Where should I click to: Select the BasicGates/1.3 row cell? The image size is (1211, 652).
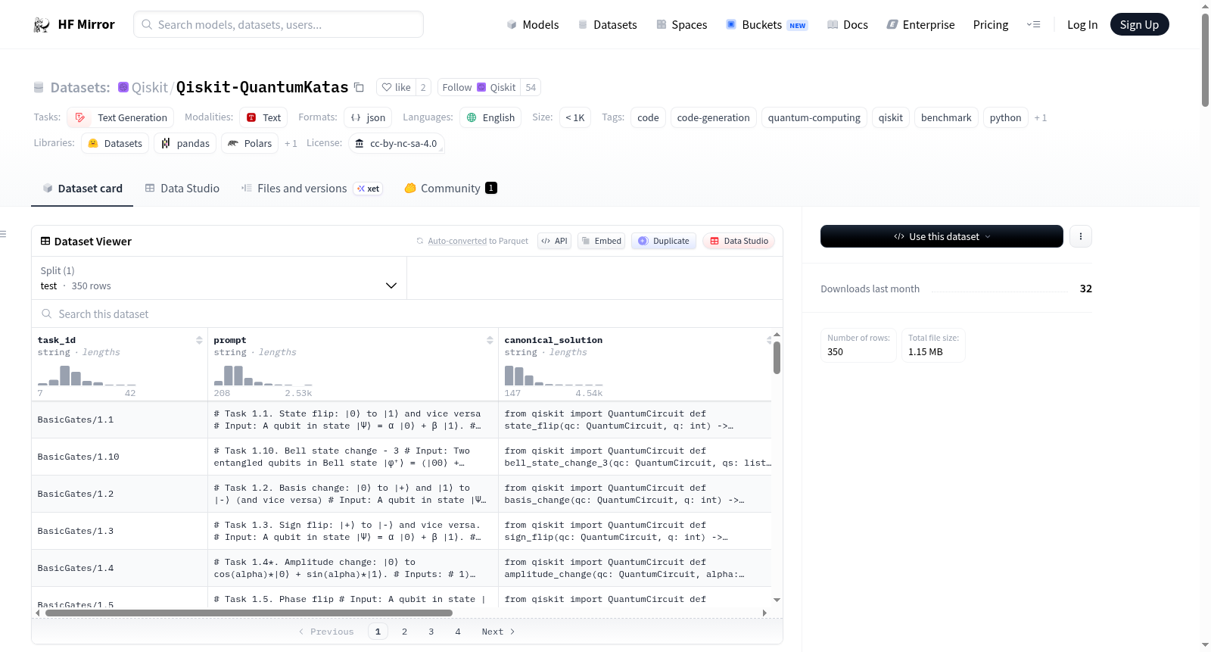coord(120,531)
